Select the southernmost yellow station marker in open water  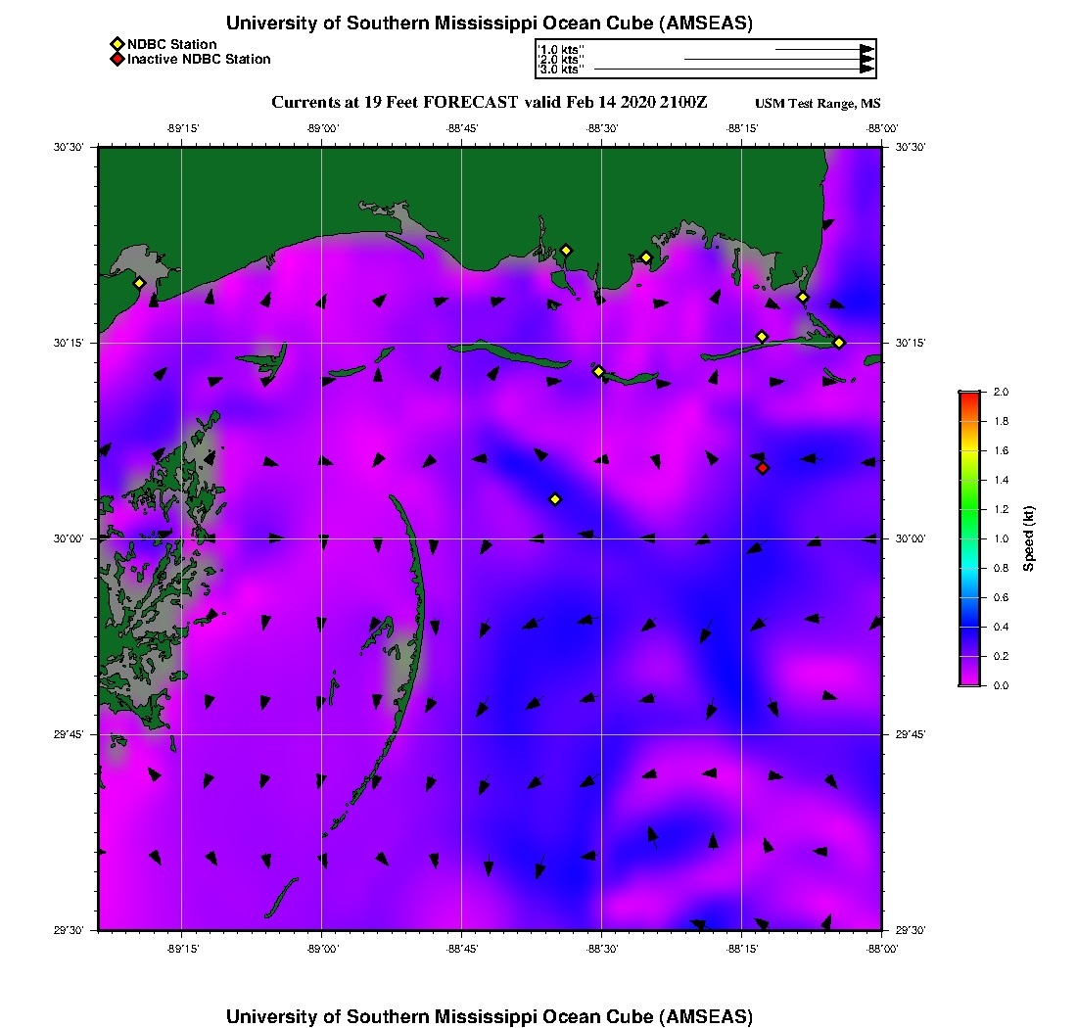[x=555, y=499]
